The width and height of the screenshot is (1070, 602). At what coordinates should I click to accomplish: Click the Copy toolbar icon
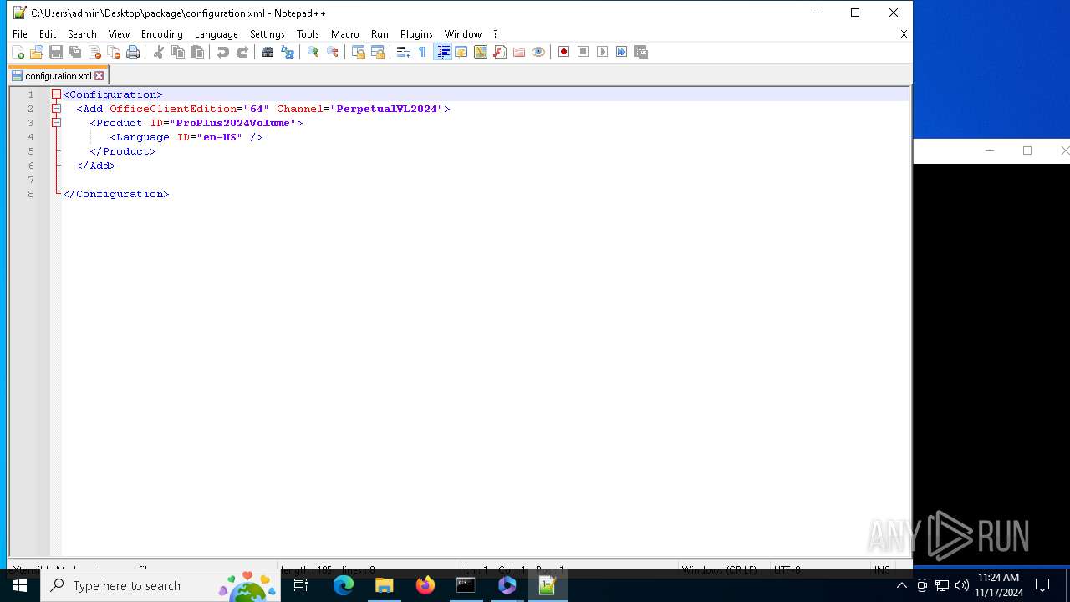click(178, 52)
